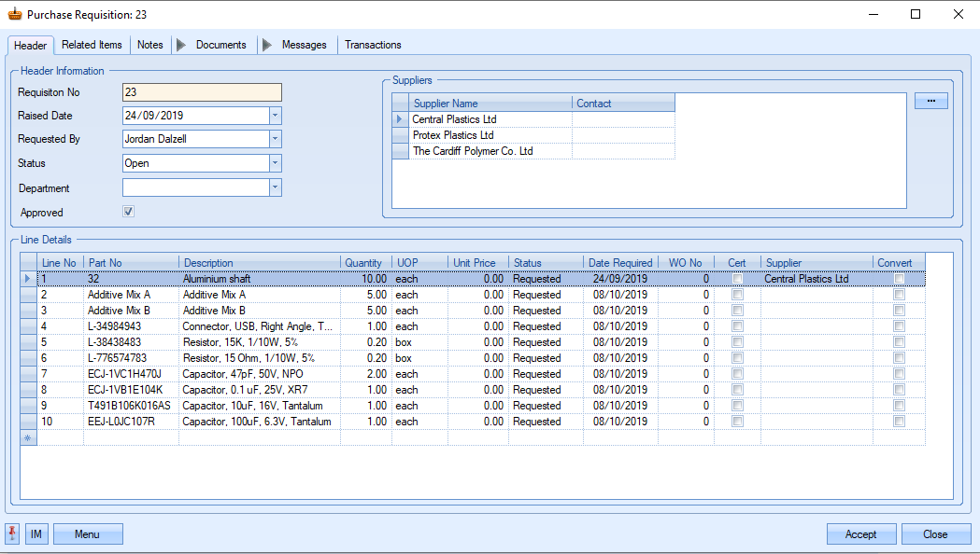Click the shopping basket icon in title bar
980x554 pixels.
coord(14,14)
